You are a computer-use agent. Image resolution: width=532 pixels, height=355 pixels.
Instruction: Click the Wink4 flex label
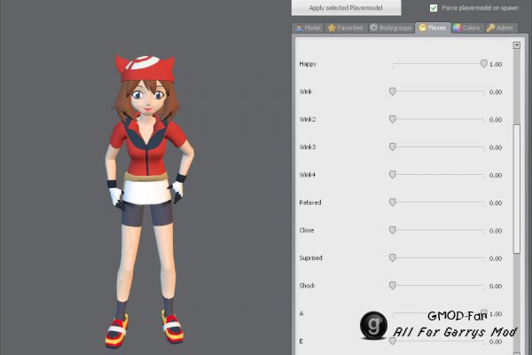click(308, 175)
